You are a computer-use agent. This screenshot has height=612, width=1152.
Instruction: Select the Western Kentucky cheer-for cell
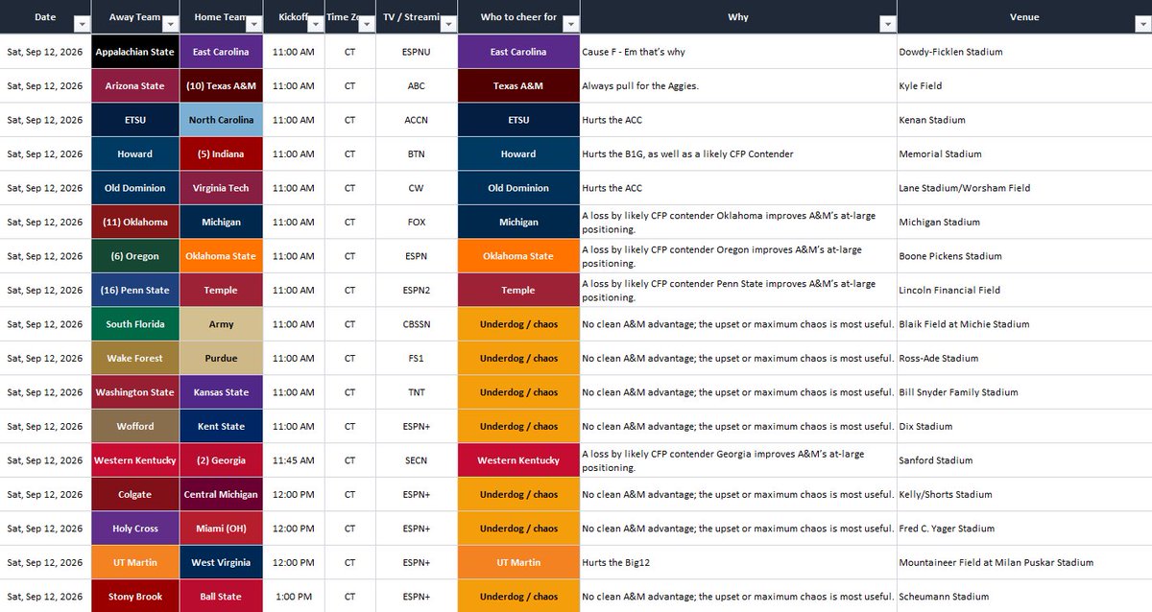[518, 460]
